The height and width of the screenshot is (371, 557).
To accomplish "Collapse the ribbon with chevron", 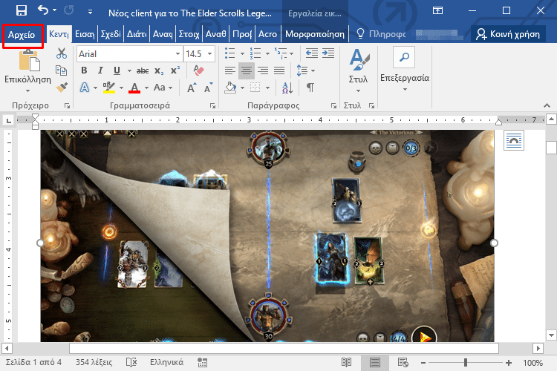I will [547, 105].
